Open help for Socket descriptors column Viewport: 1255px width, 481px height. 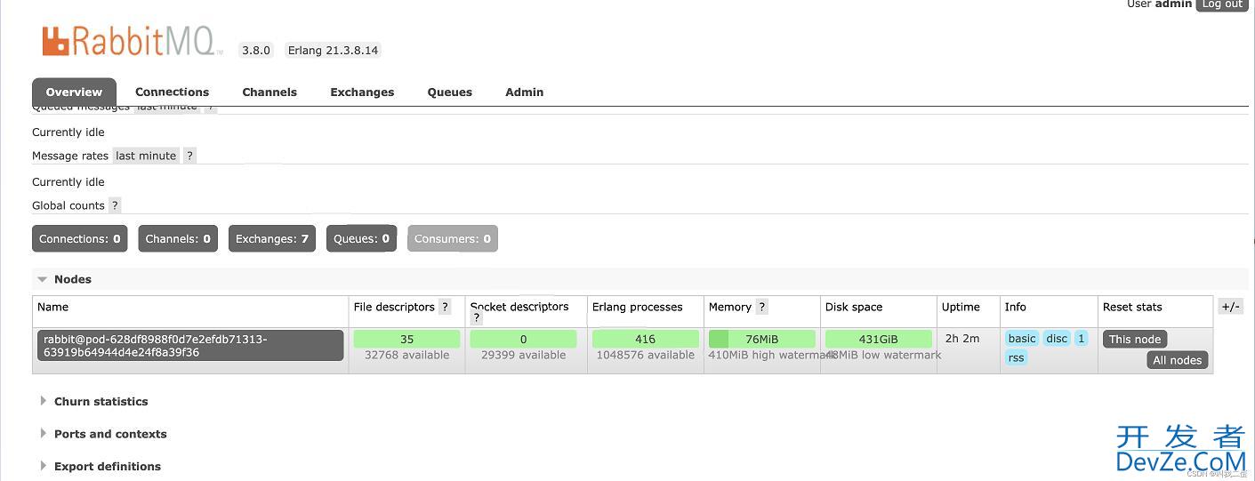point(477,318)
